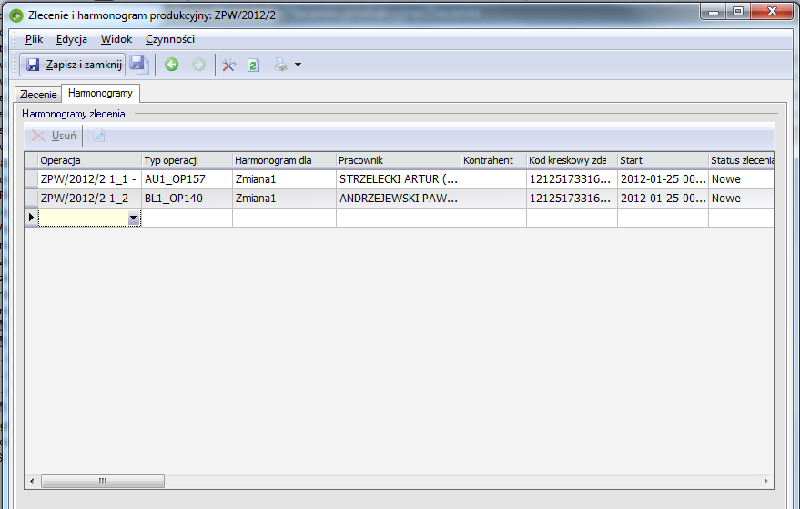Image resolution: width=800 pixels, height=509 pixels.
Task: Click the Kod kreskowy column header
Action: 572,160
